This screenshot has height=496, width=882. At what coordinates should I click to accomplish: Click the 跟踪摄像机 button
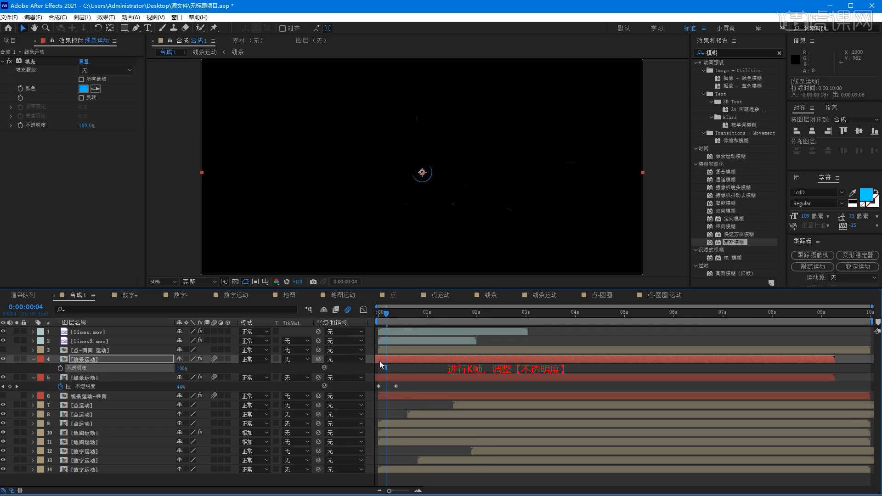pyautogui.click(x=812, y=255)
